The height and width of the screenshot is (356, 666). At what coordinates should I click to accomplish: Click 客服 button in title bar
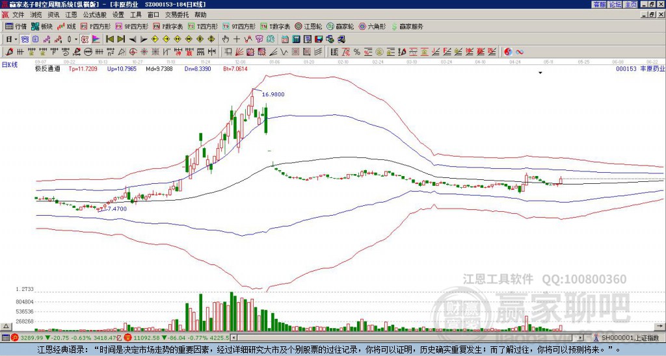[x=599, y=5]
